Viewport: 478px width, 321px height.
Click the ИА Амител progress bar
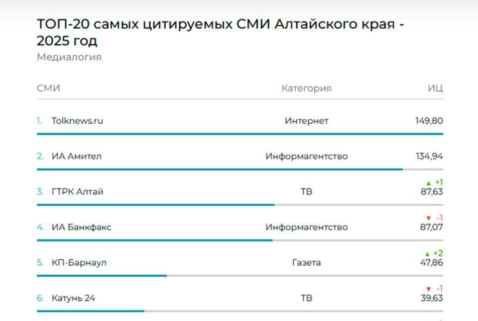point(220,169)
